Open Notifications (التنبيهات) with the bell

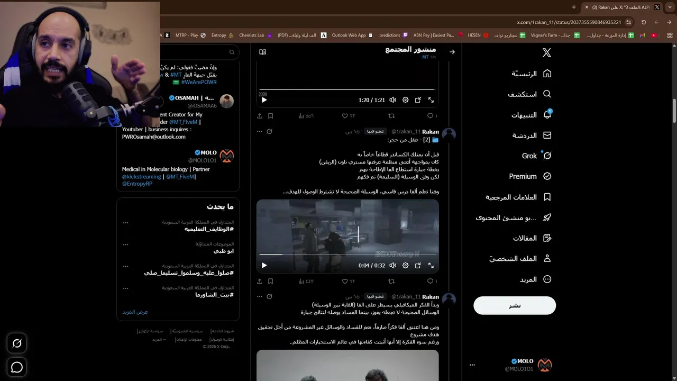(531, 115)
